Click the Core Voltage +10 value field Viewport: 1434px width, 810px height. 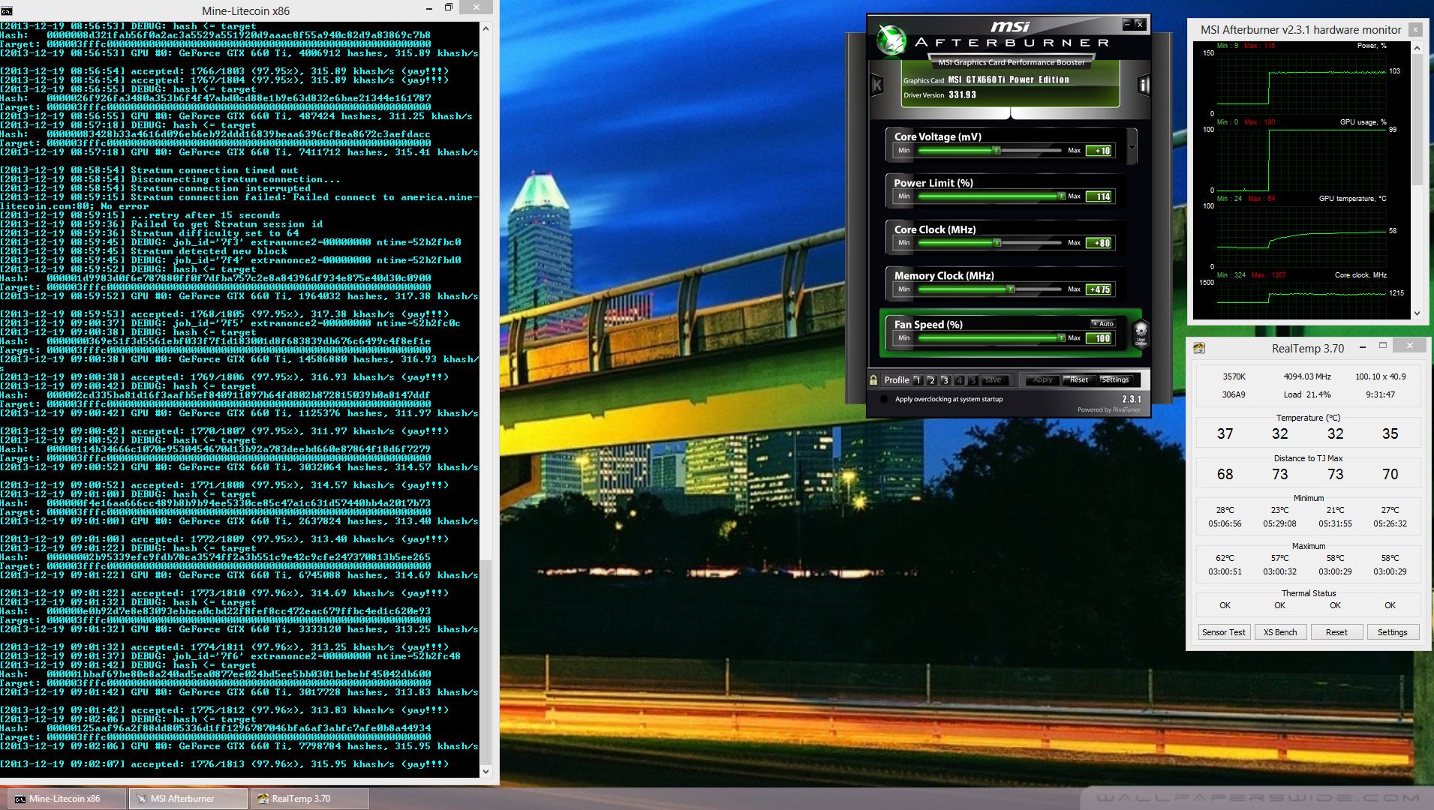pyautogui.click(x=1099, y=151)
